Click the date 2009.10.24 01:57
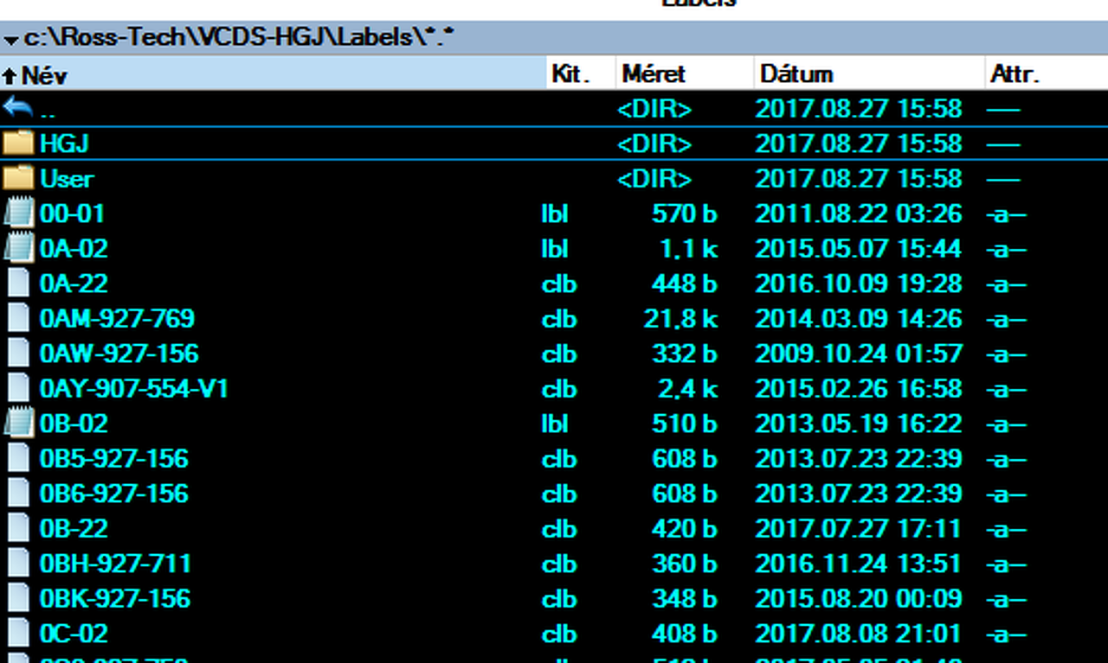The height and width of the screenshot is (663, 1108). [x=859, y=354]
